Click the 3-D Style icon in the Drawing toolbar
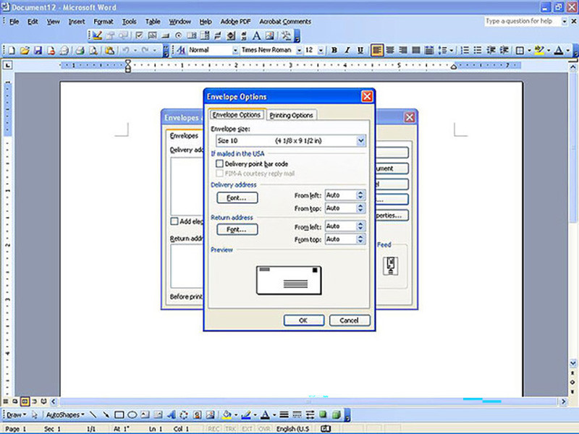 point(336,414)
